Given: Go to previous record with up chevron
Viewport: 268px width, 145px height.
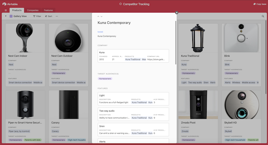Looking at the screenshot, I should 98,16.
